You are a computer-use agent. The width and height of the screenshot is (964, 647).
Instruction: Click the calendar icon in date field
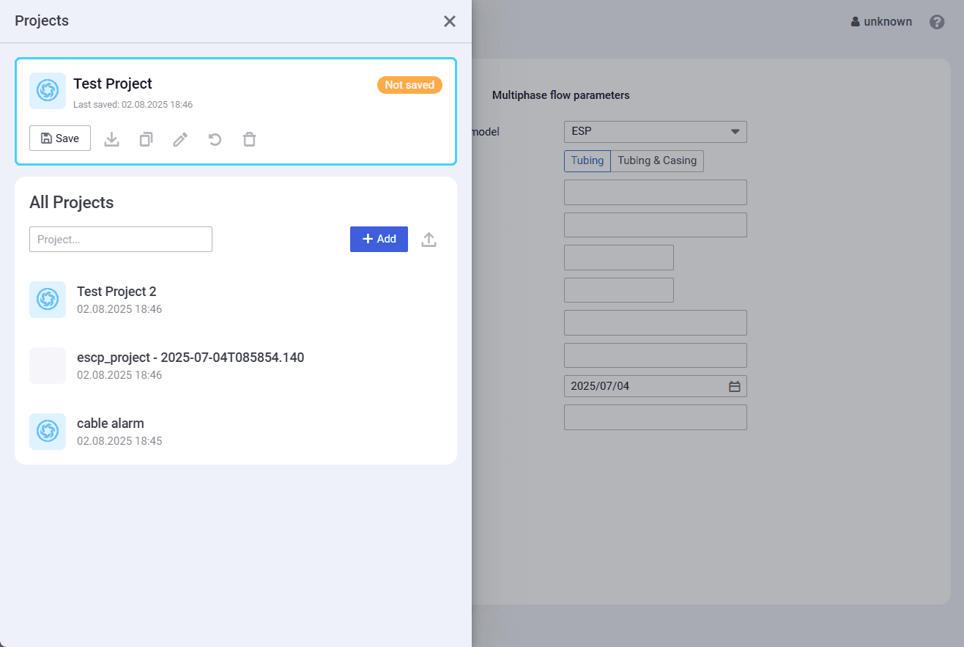tap(735, 386)
